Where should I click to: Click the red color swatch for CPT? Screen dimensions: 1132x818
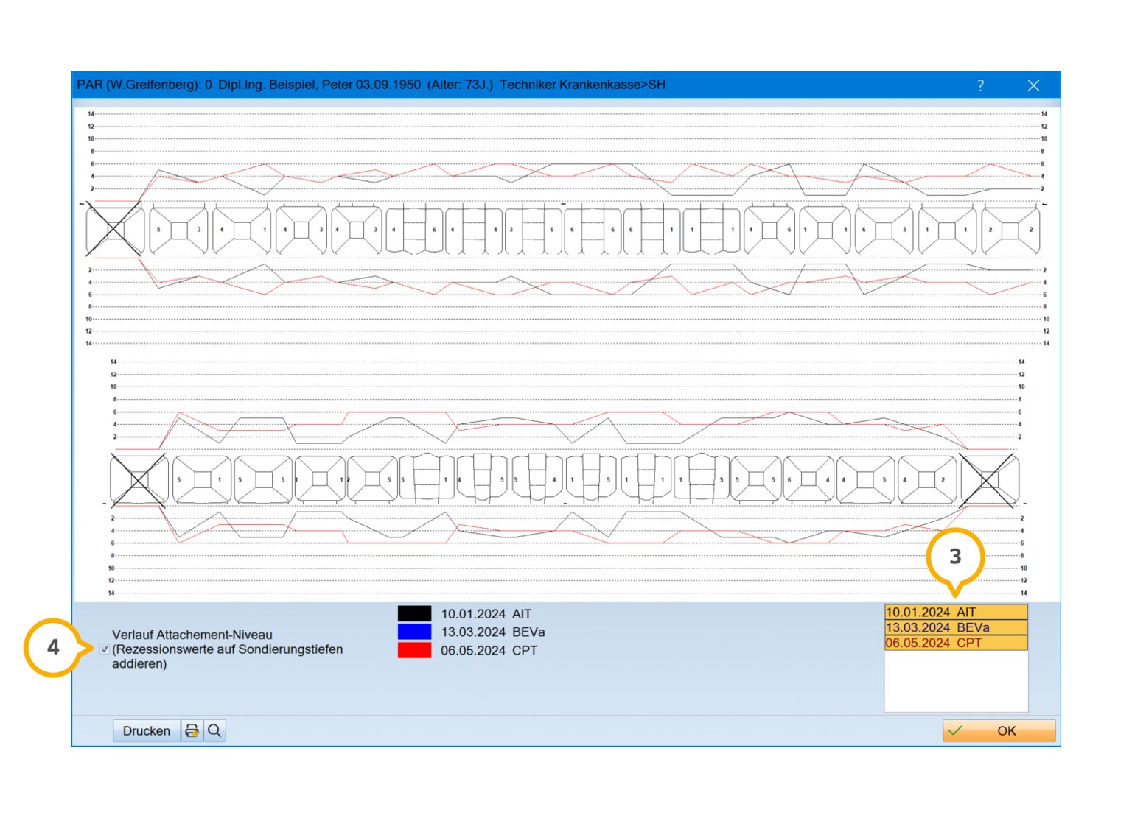[x=414, y=650]
